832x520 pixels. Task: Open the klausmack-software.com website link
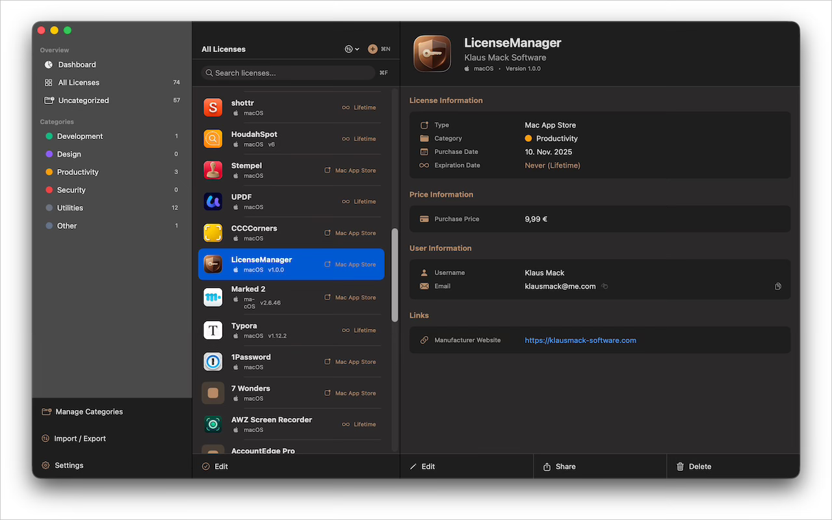(x=580, y=340)
